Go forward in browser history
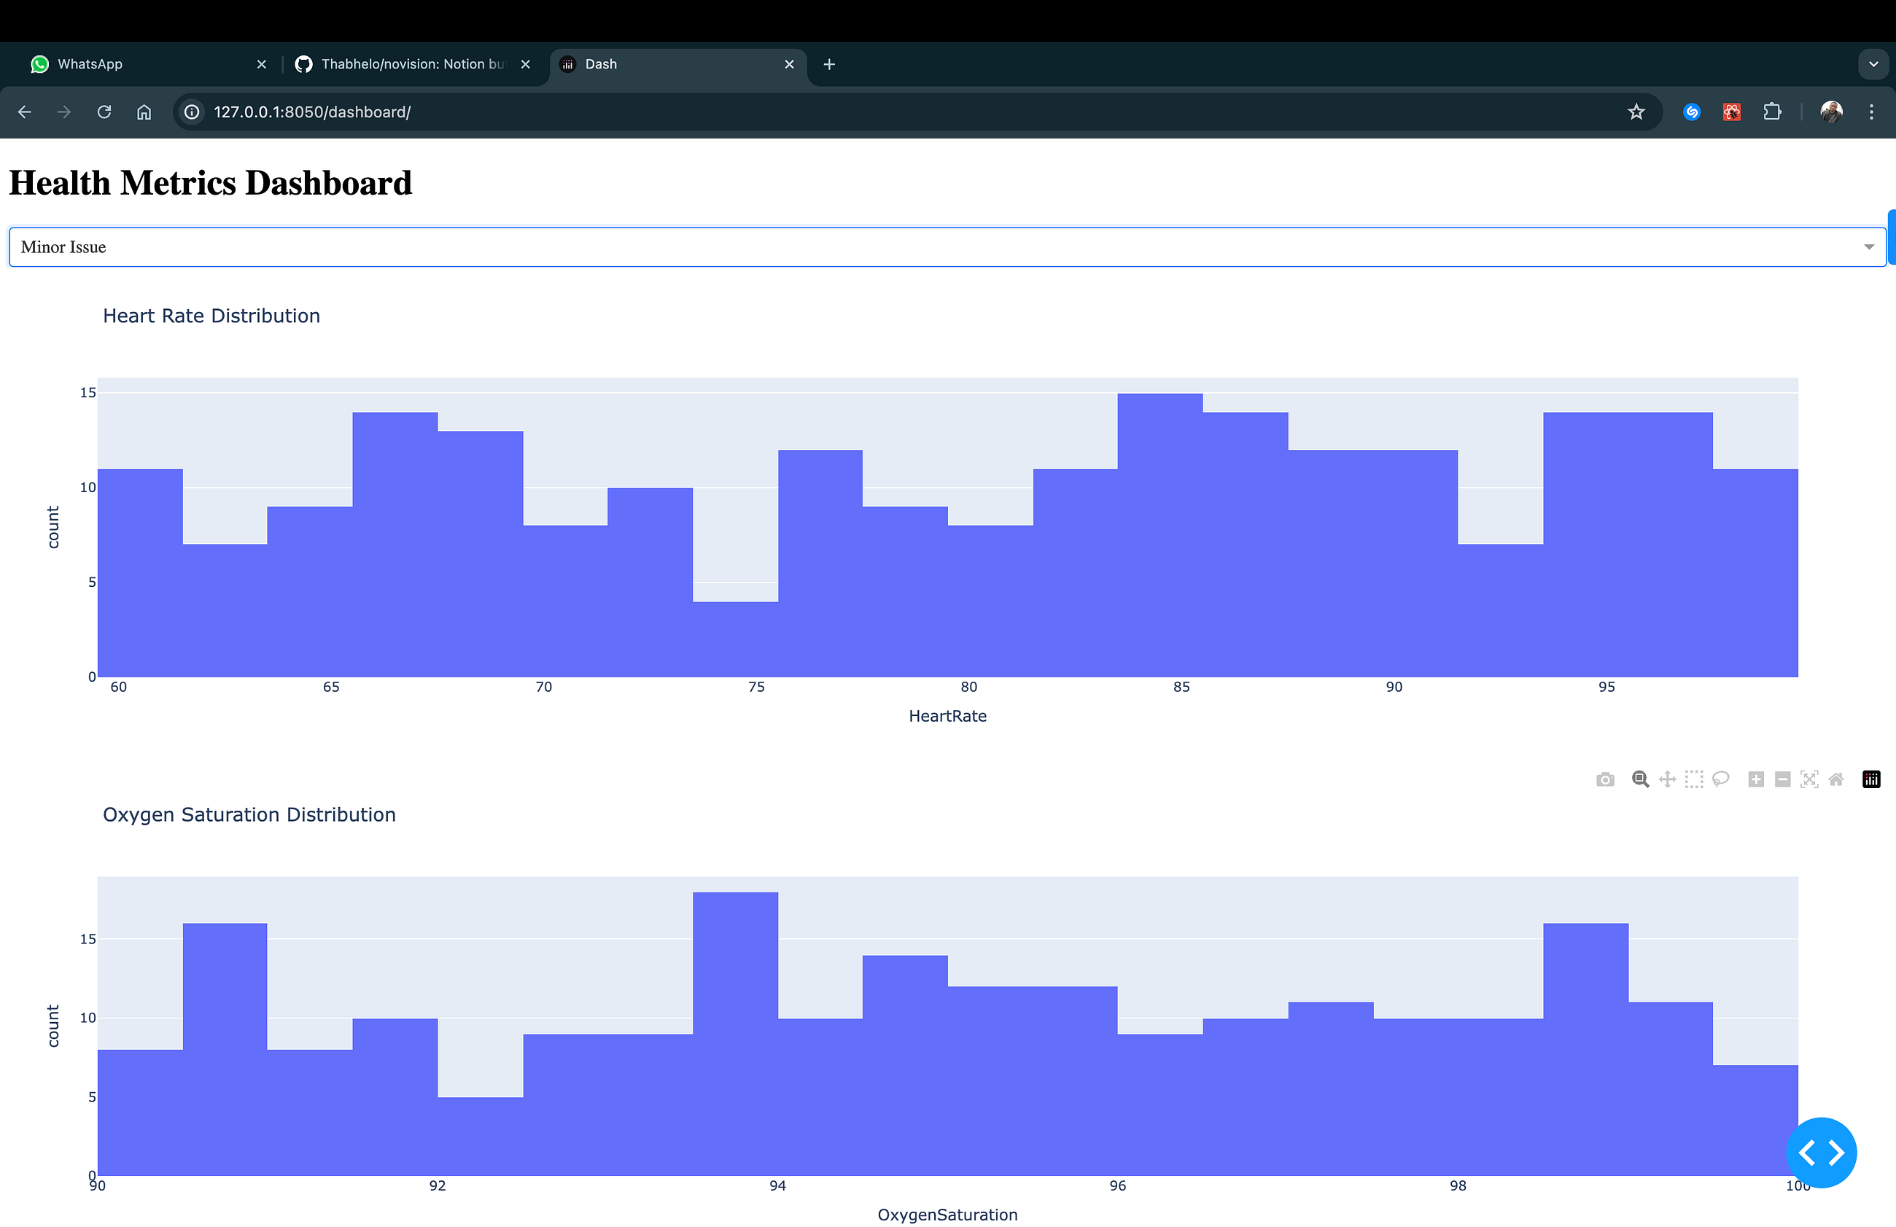Image resolution: width=1896 pixels, height=1227 pixels. pyautogui.click(x=64, y=112)
